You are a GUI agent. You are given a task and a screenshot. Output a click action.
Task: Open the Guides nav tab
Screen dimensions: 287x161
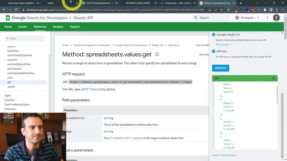[23, 27]
